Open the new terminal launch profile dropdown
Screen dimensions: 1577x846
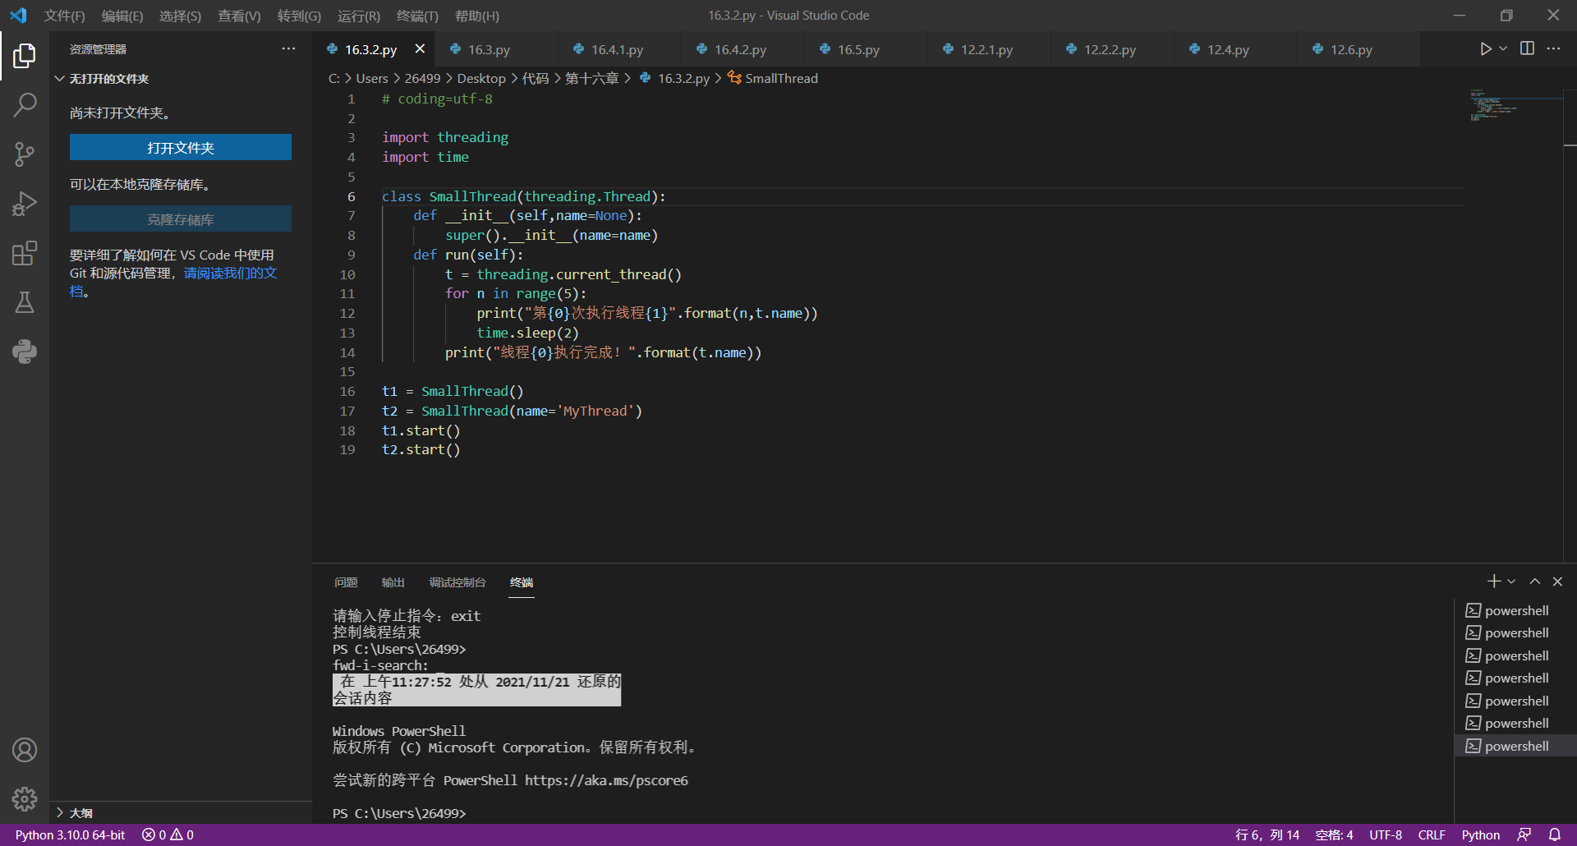1511,582
